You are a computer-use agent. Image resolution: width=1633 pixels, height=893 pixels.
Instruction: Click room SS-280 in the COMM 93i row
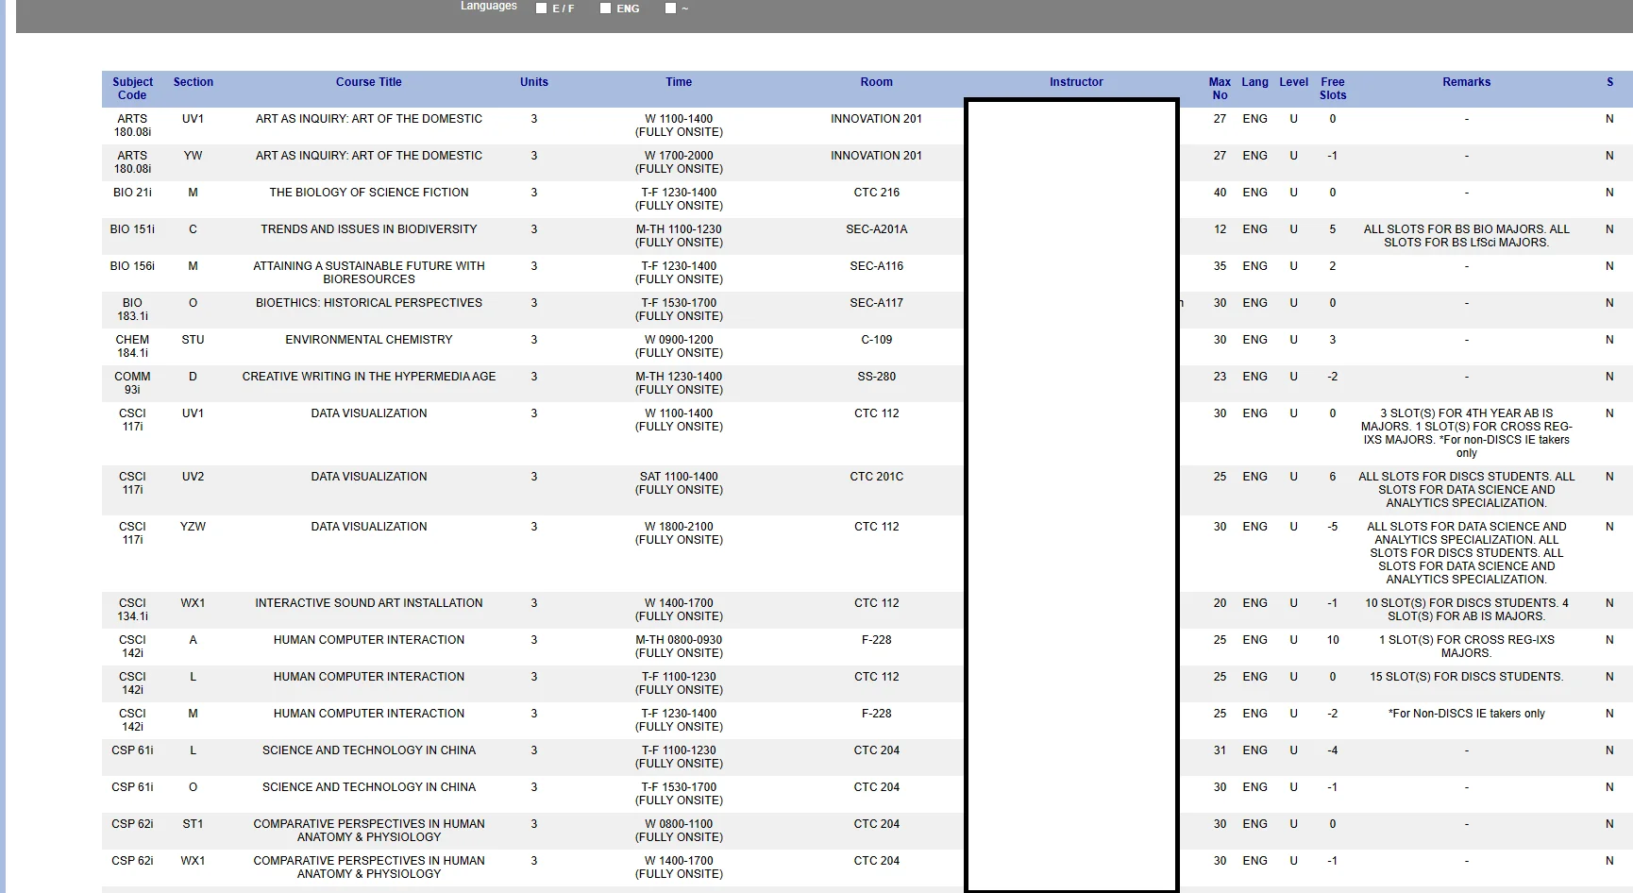[x=877, y=377]
